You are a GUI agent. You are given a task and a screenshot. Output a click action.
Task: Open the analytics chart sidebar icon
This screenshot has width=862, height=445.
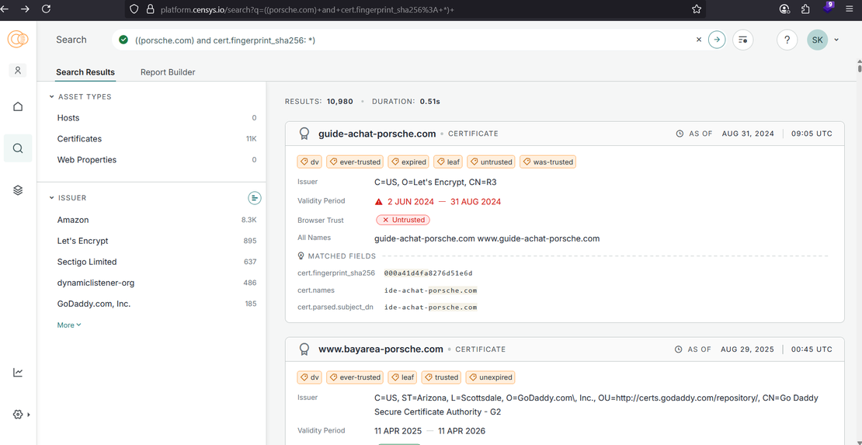point(18,373)
